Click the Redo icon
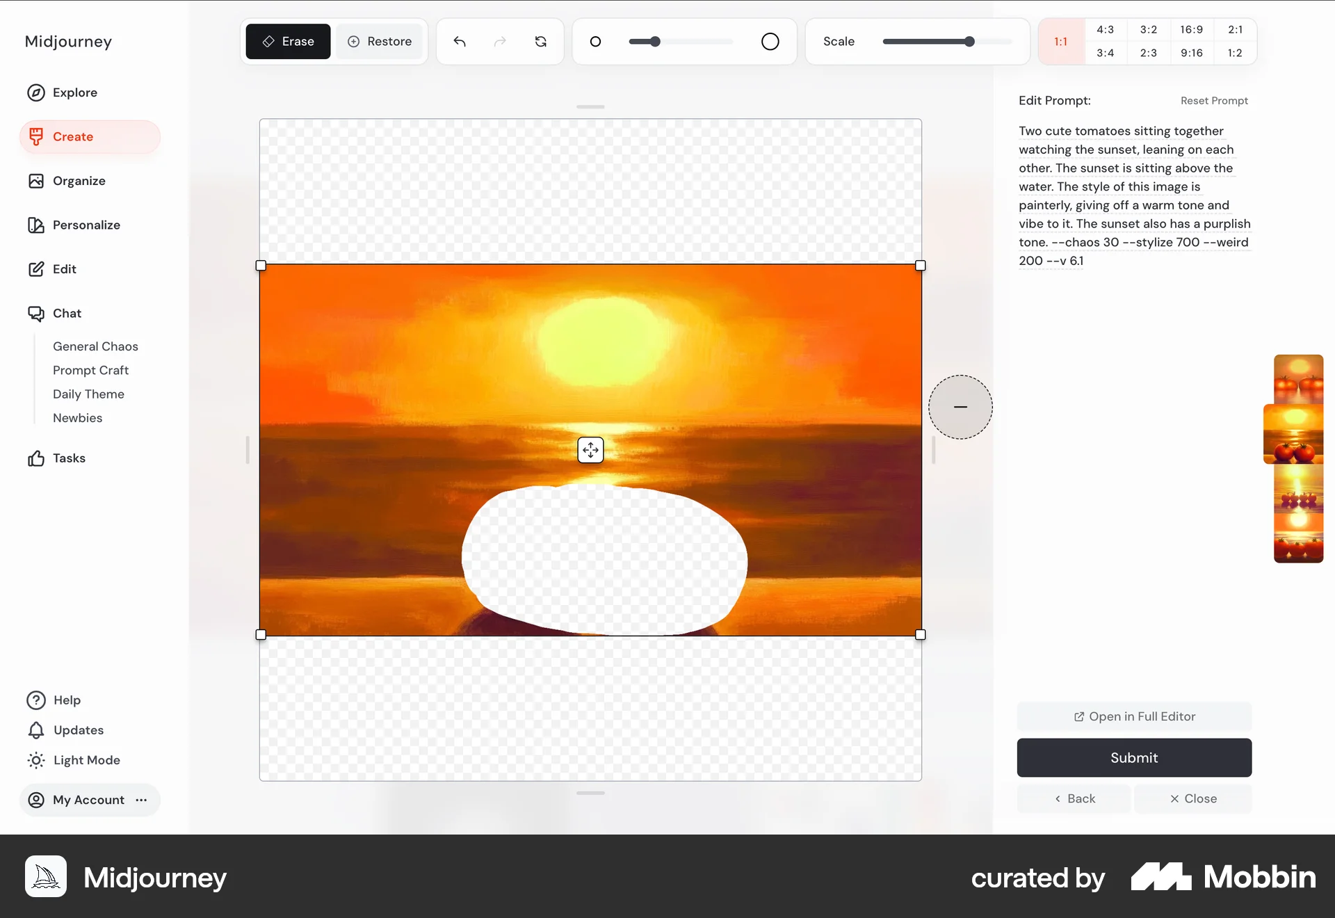Image resolution: width=1335 pixels, height=918 pixels. 500,41
